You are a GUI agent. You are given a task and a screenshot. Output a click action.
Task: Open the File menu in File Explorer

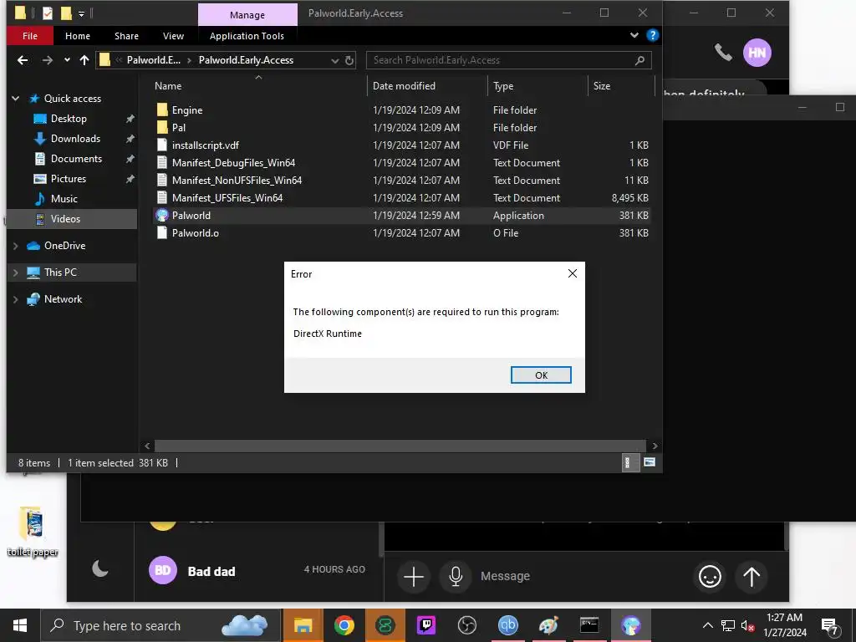coord(30,35)
